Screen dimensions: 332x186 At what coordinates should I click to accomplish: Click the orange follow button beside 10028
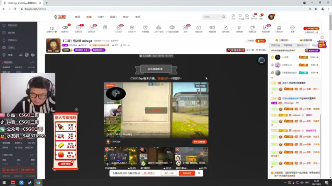(261, 41)
